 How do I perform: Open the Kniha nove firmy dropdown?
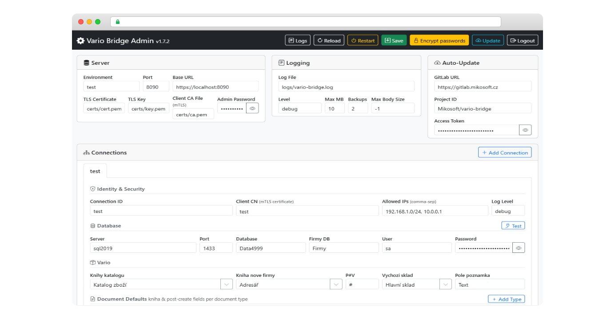click(x=336, y=284)
